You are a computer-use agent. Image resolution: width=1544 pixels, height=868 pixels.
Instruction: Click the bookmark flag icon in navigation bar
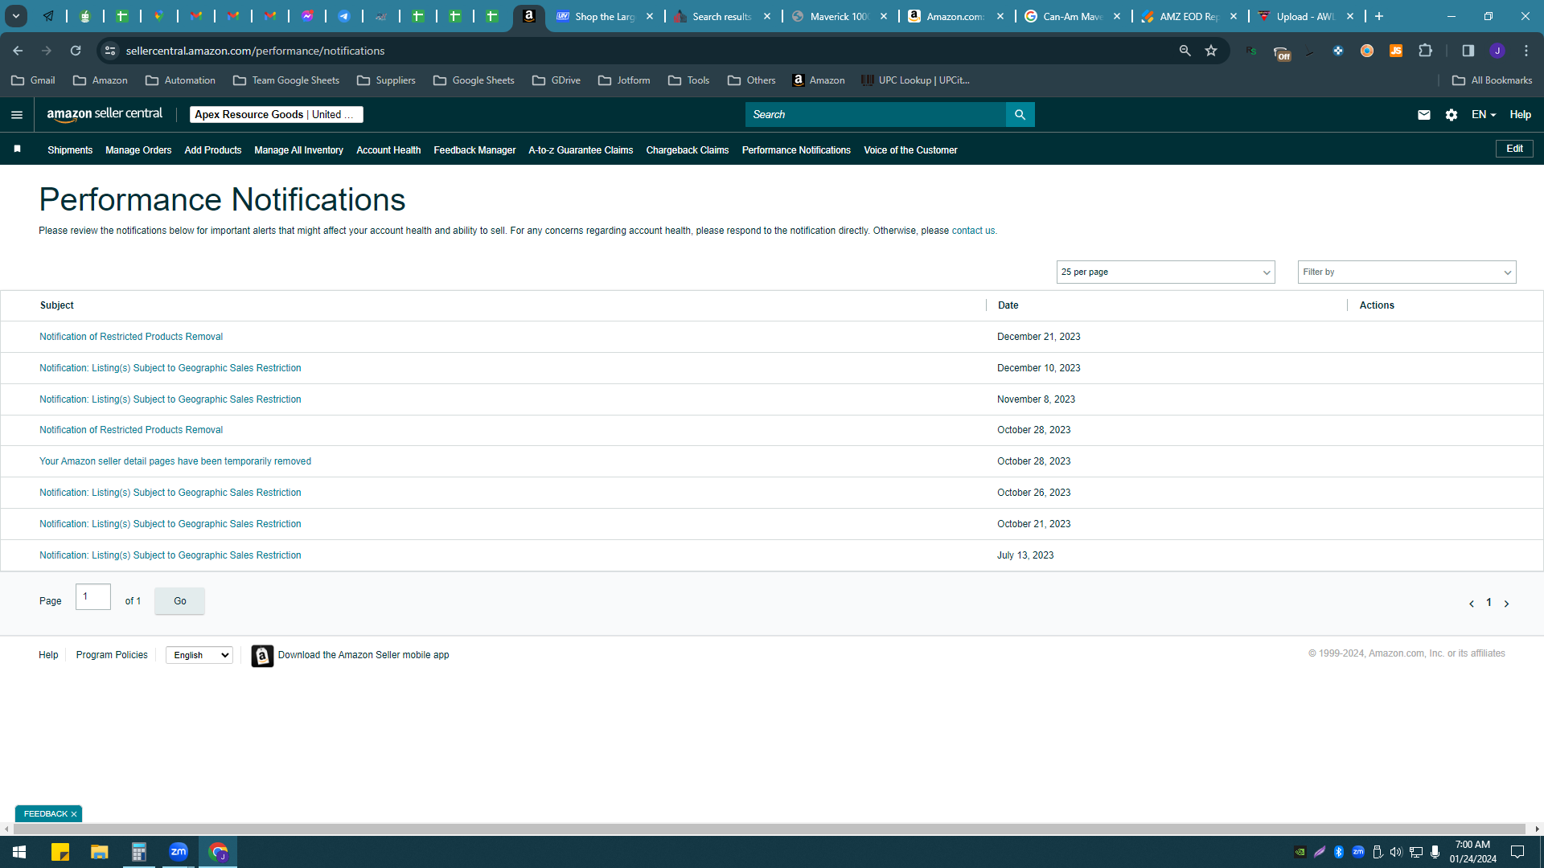coord(18,149)
